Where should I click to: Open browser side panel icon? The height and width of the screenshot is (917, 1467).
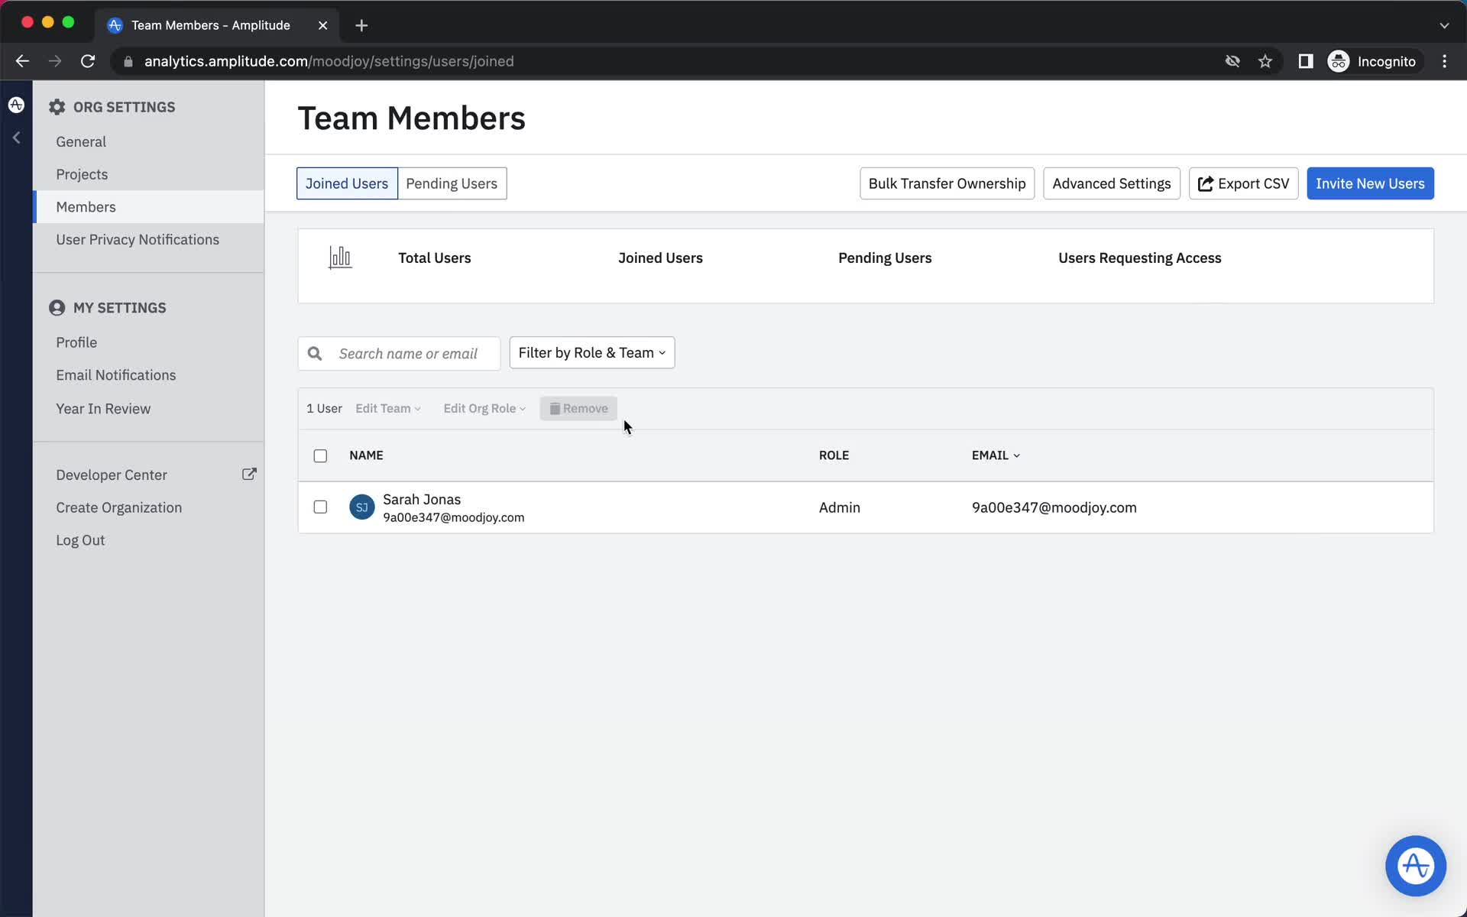click(1306, 61)
